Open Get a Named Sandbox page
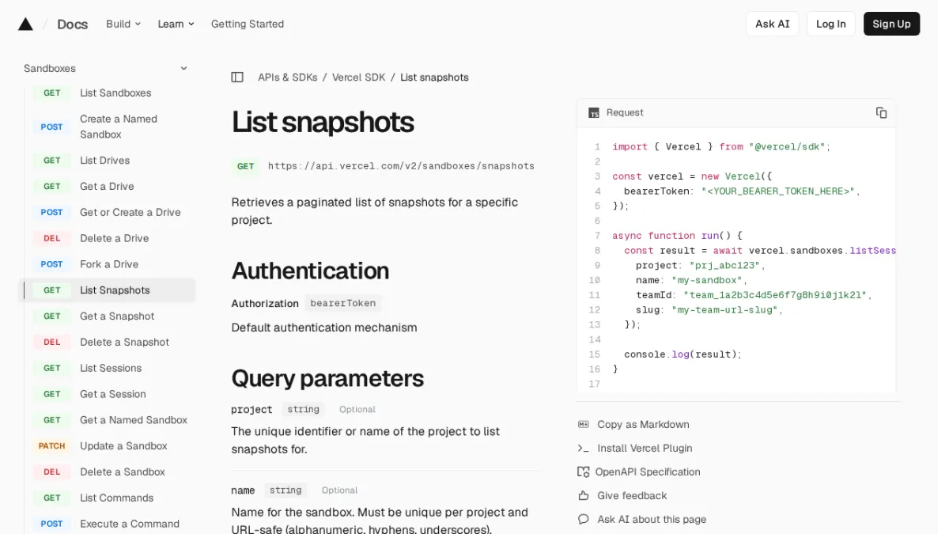Viewport: 949px width, 534px height. [x=134, y=420]
